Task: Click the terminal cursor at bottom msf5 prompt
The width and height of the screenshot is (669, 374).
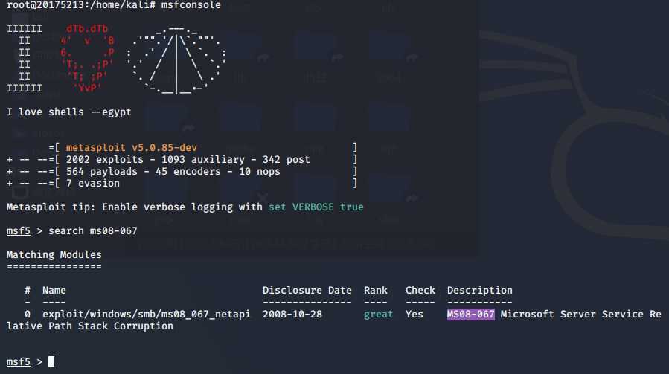Action: (x=51, y=361)
